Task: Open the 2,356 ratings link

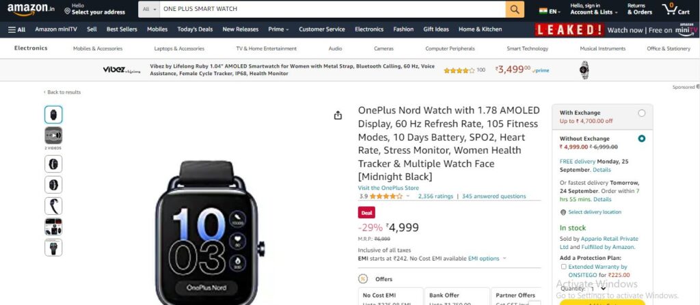Action: click(435, 197)
